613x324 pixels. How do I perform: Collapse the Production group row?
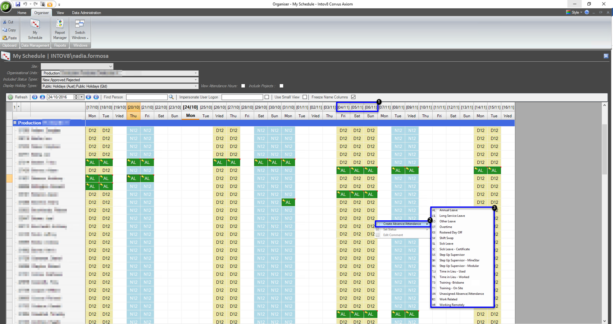15,123
